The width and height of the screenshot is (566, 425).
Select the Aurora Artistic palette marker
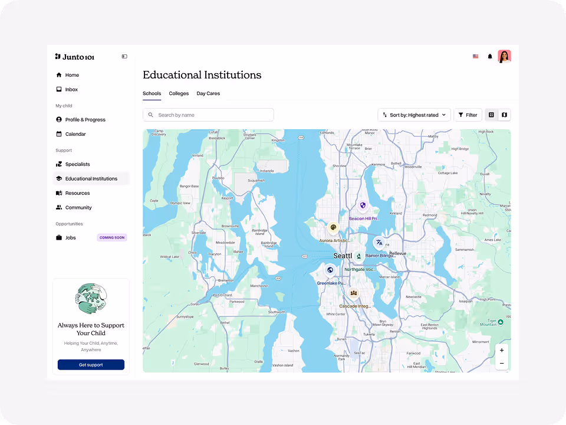click(333, 228)
